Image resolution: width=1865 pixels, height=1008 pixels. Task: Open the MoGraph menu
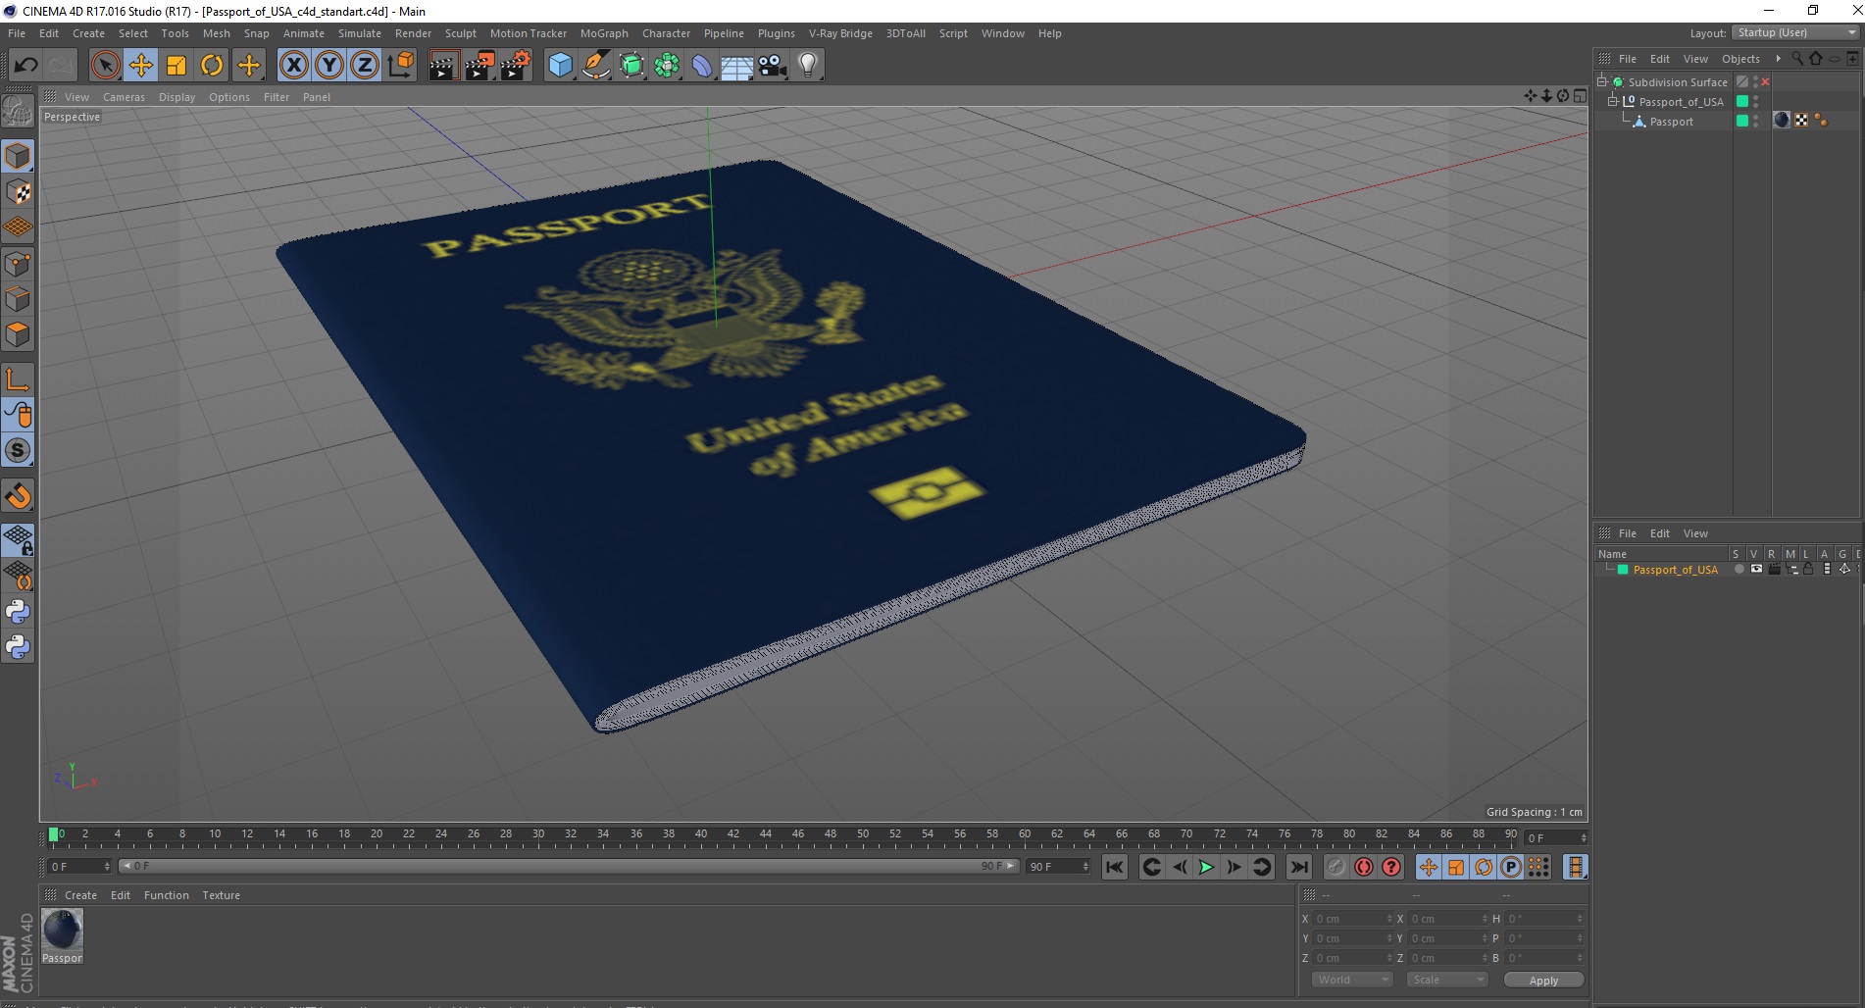604,33
